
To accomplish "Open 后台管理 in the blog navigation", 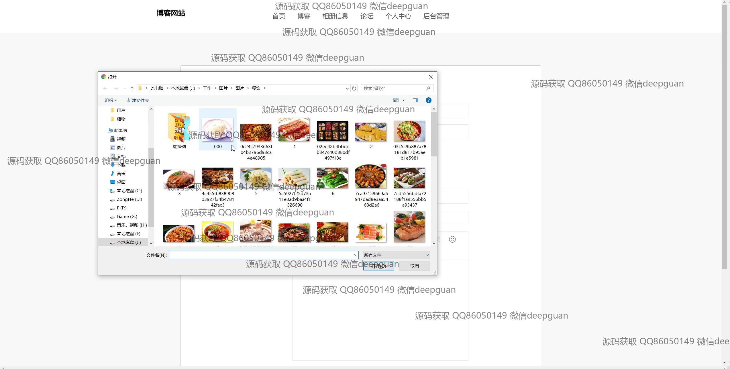I will pos(436,16).
